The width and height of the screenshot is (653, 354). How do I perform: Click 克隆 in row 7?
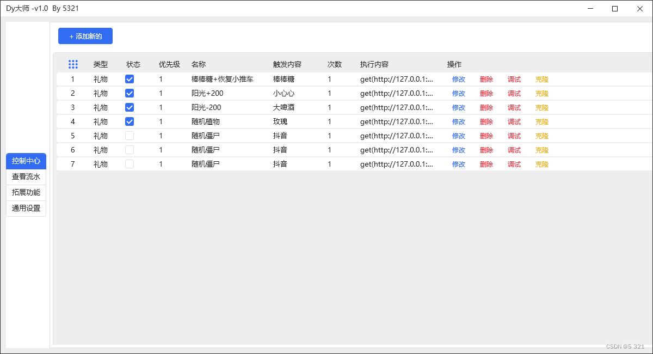coord(542,164)
